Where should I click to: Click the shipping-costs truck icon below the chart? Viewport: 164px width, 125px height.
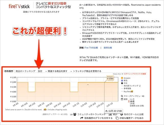[45, 110]
